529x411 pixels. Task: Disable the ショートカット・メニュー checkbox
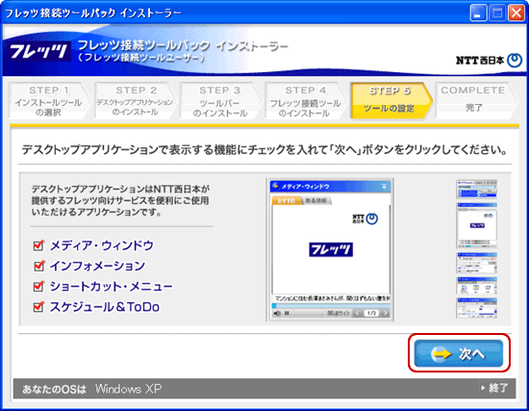click(38, 287)
